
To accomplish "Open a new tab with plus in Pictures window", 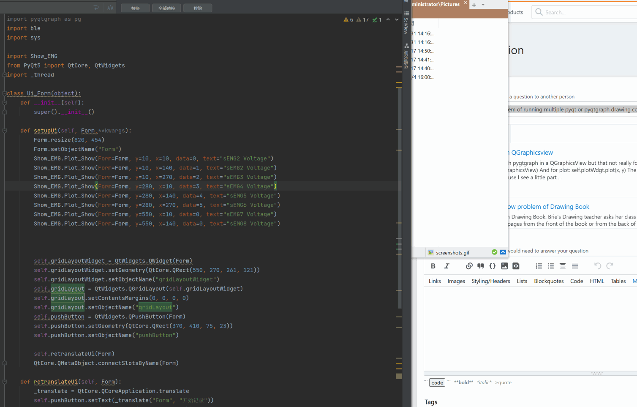I will click(474, 5).
